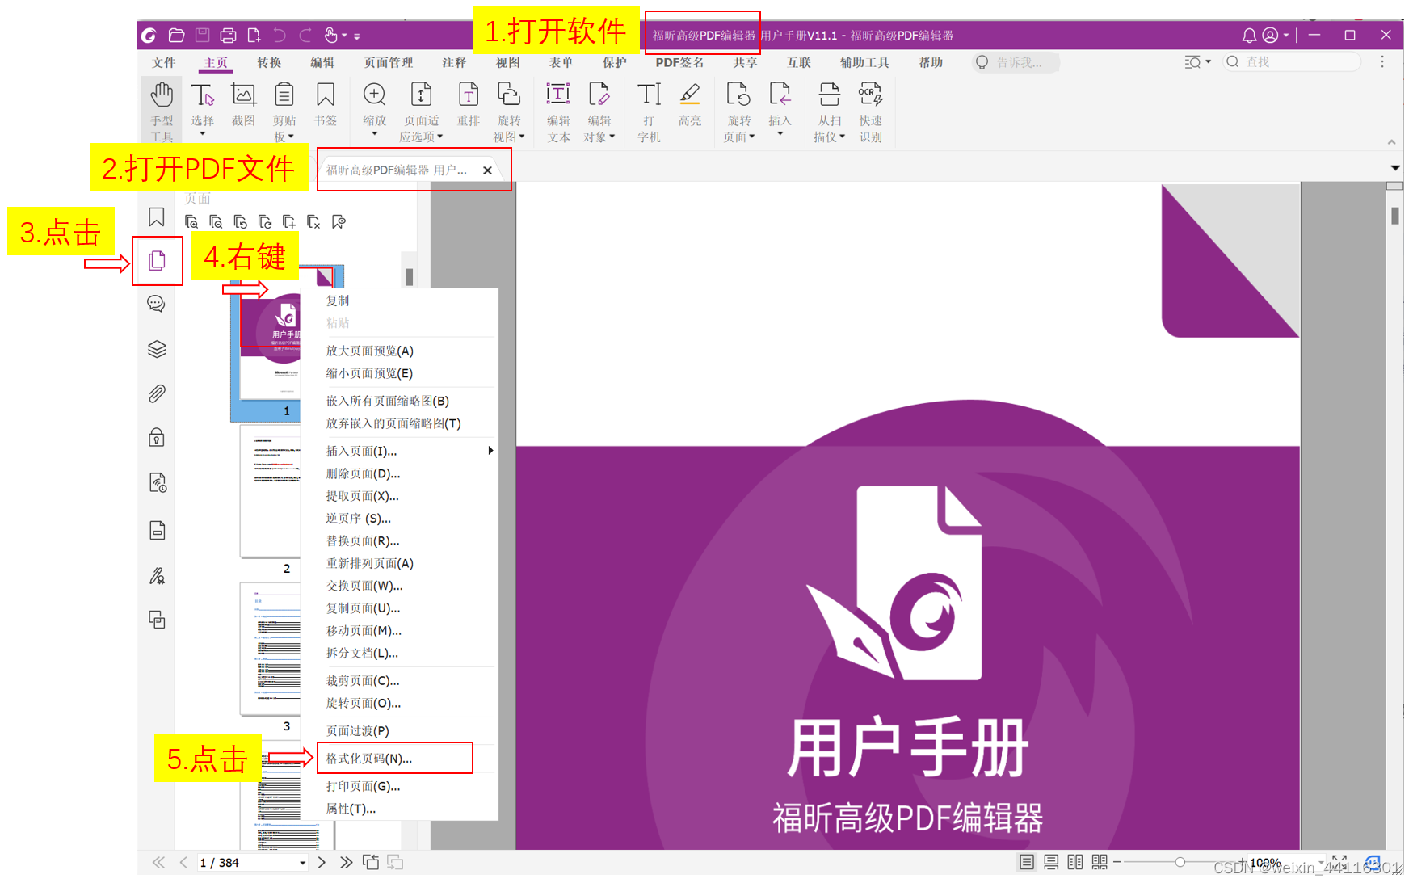Image resolution: width=1413 pixels, height=883 pixels.
Task: Open the Security lock panel in sidebar
Action: pos(157,437)
